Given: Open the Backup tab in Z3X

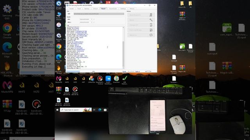Looking at the screenshot, I should pos(87,9).
